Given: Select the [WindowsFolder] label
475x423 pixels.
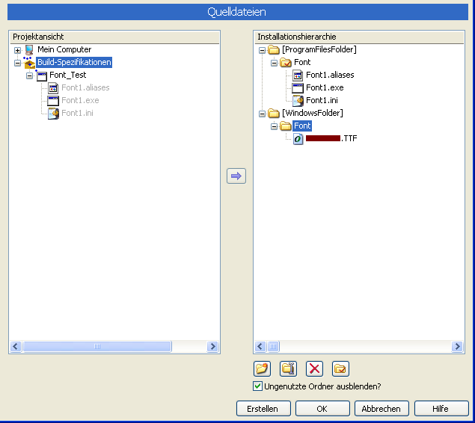Looking at the screenshot, I should click(313, 113).
